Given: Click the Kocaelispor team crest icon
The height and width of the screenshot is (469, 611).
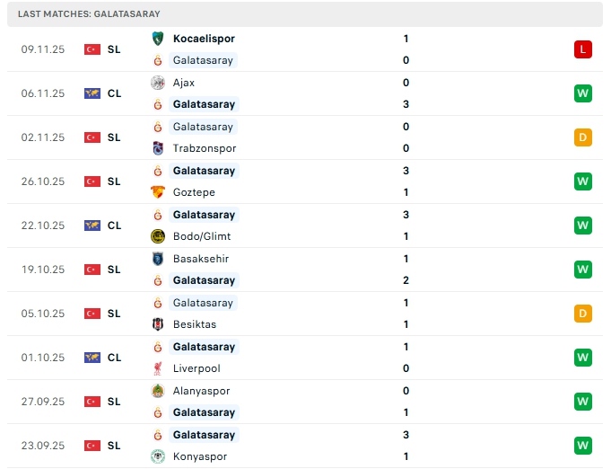Looking at the screenshot, I should coord(158,39).
